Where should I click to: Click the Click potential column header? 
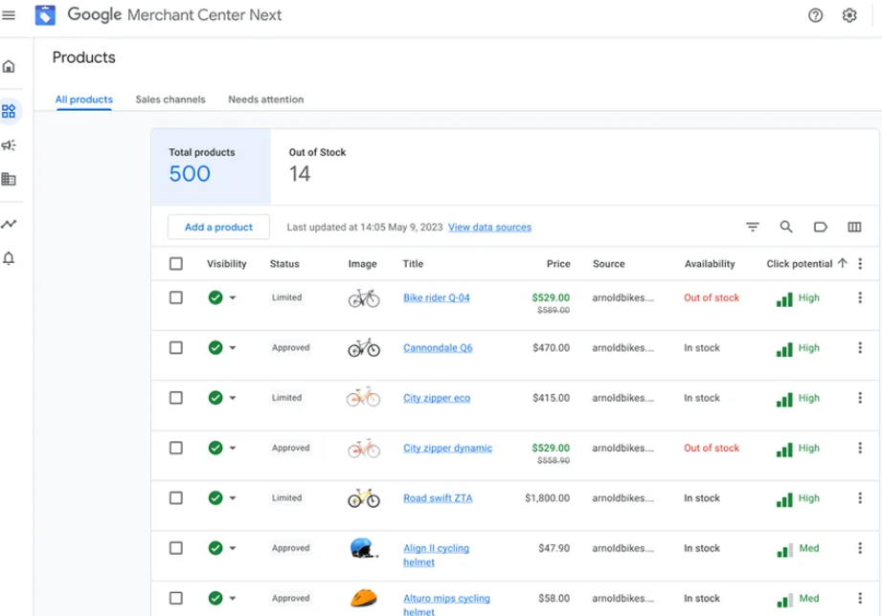click(x=800, y=264)
